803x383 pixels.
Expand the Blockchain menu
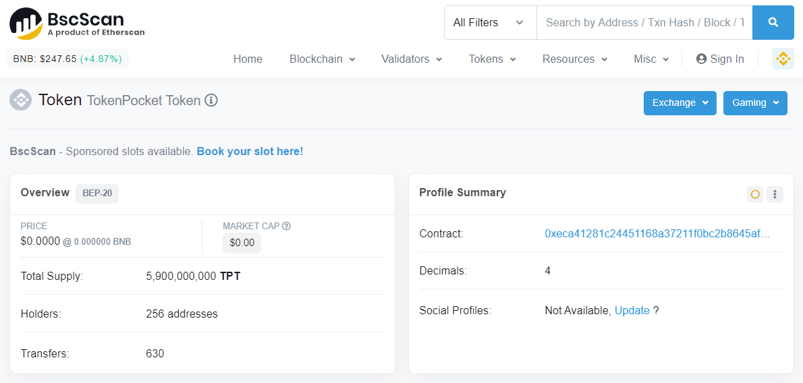point(322,59)
